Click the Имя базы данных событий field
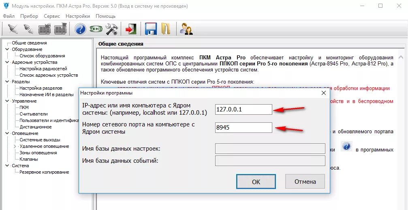This screenshot has width=408, height=210. 270,161
